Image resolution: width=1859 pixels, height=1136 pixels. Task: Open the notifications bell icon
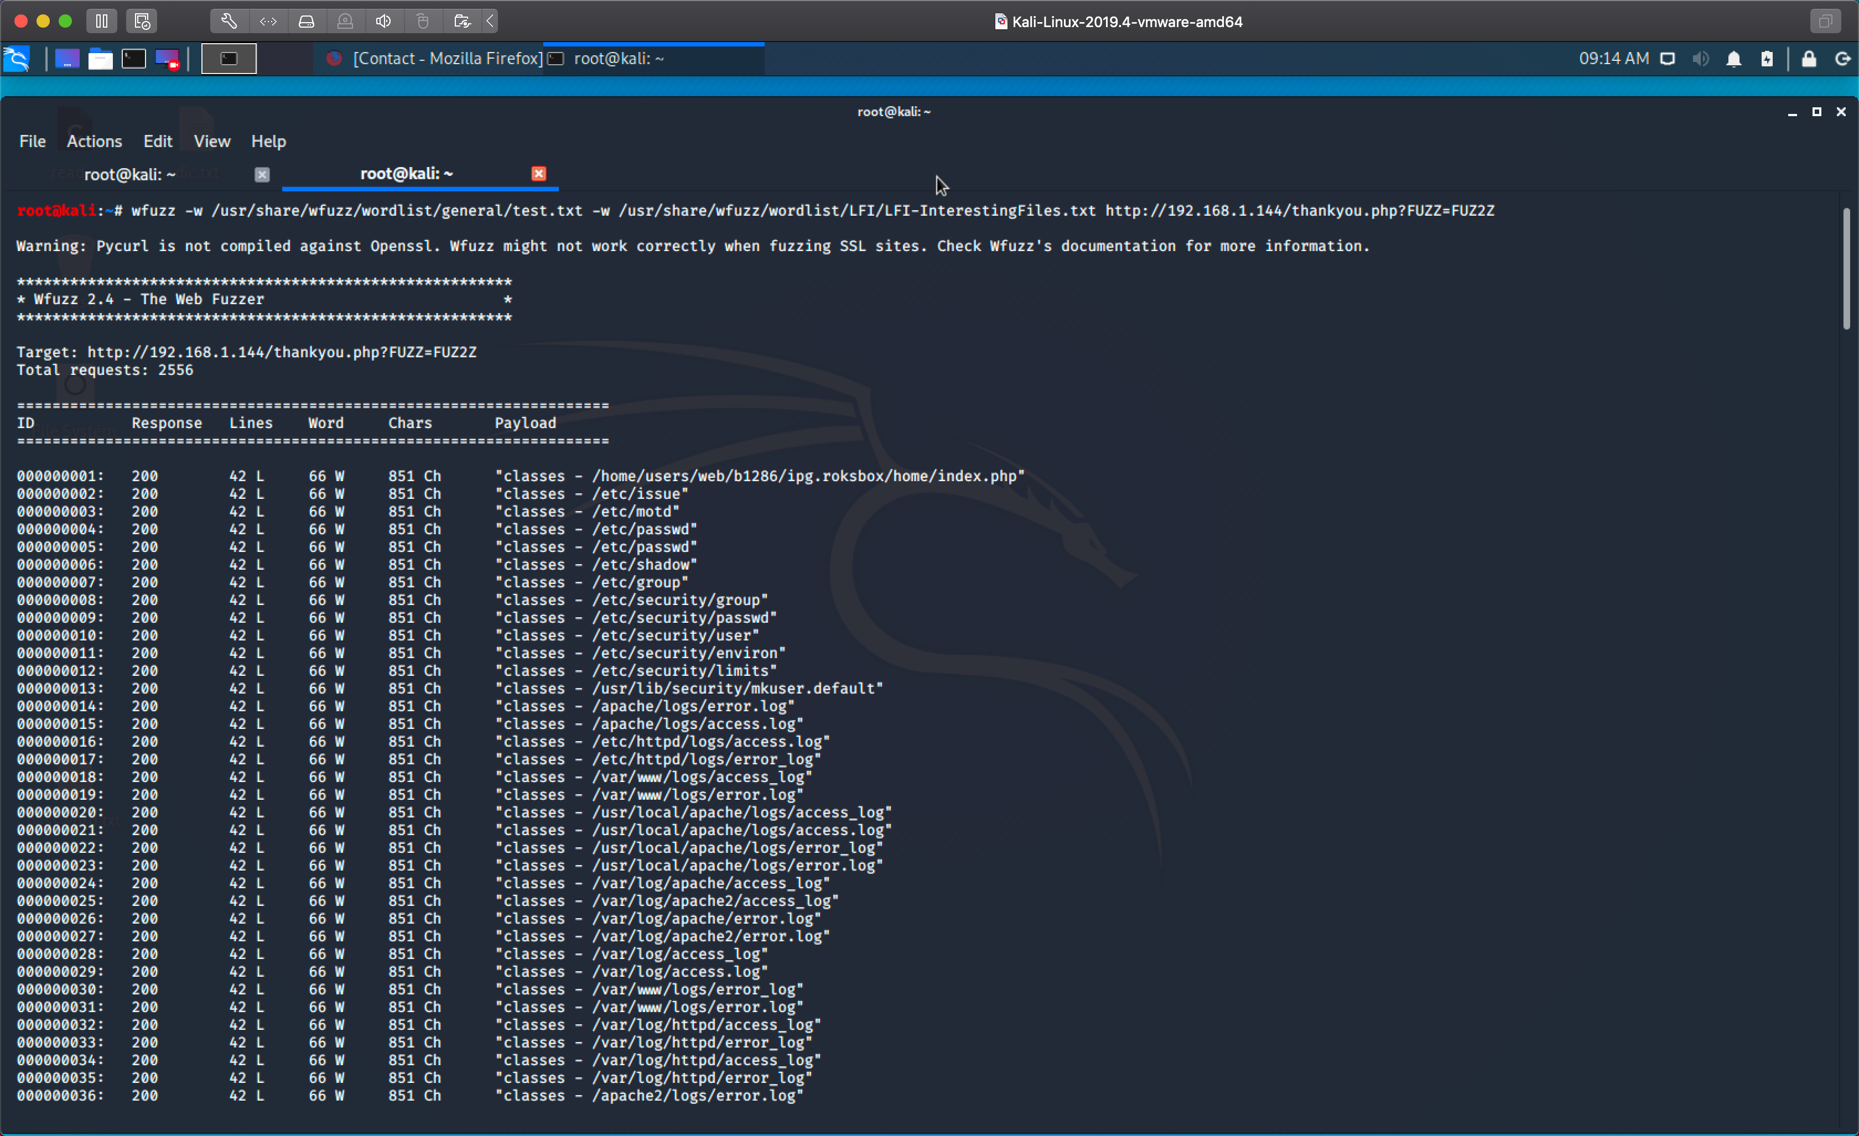click(x=1734, y=59)
